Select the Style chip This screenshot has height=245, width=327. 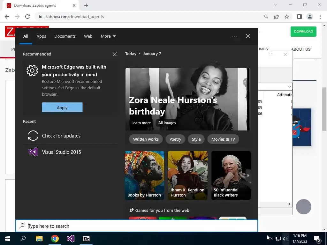[196, 139]
